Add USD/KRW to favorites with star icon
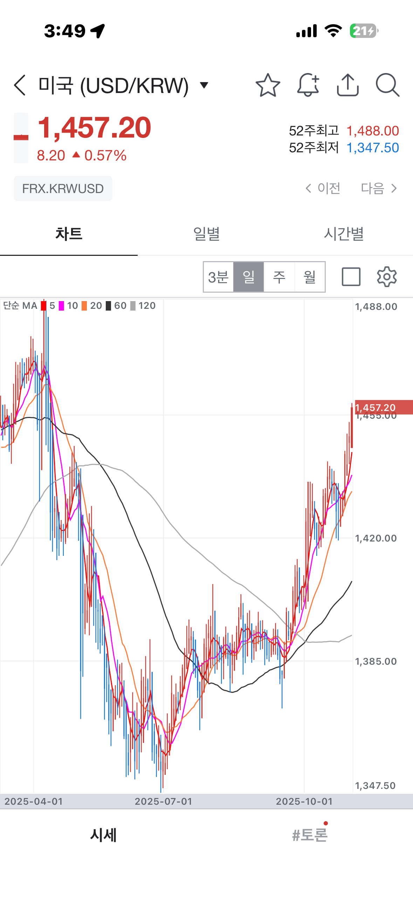413x897 pixels. [268, 85]
